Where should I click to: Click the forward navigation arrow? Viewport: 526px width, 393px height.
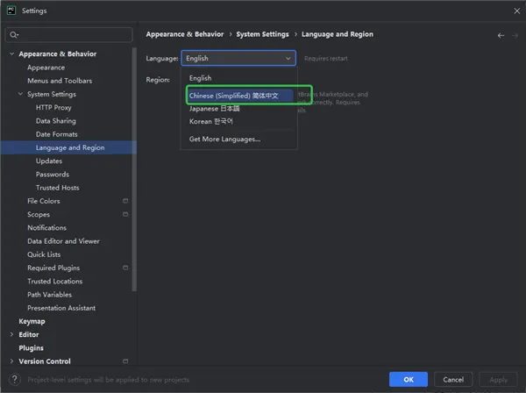tap(514, 35)
